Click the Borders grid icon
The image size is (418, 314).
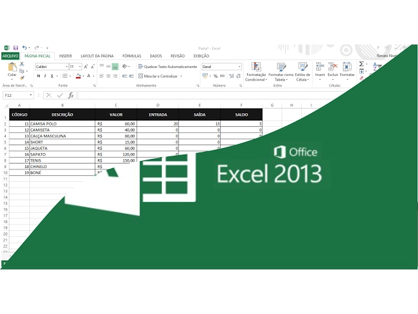pyautogui.click(x=65, y=76)
